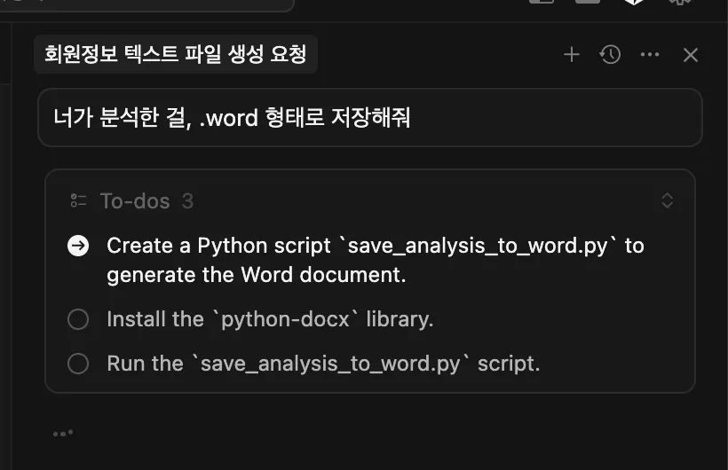
Task: Click the loading dots indicator
Action: pyautogui.click(x=62, y=433)
